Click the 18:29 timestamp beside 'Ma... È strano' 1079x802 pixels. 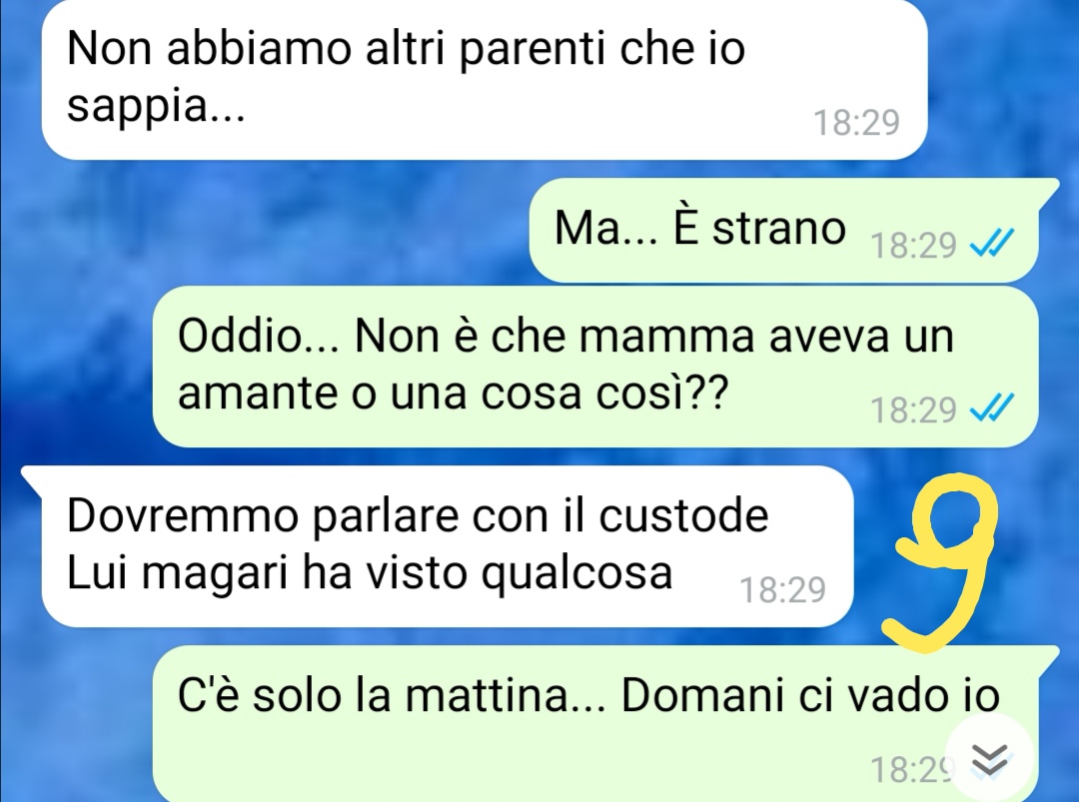(914, 245)
